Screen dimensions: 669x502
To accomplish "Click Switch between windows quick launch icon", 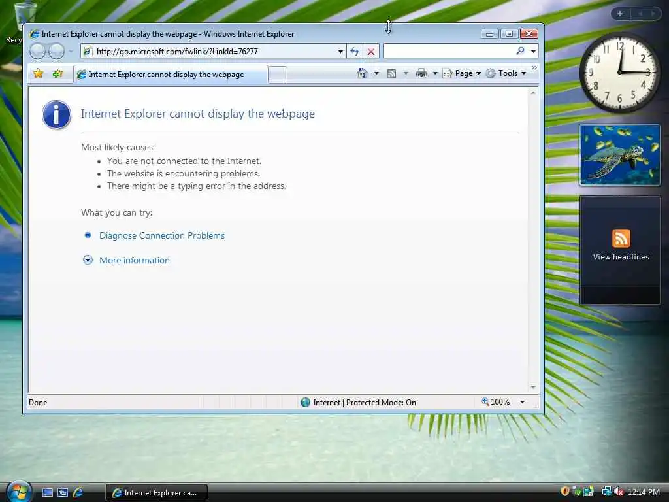I will [x=63, y=493].
